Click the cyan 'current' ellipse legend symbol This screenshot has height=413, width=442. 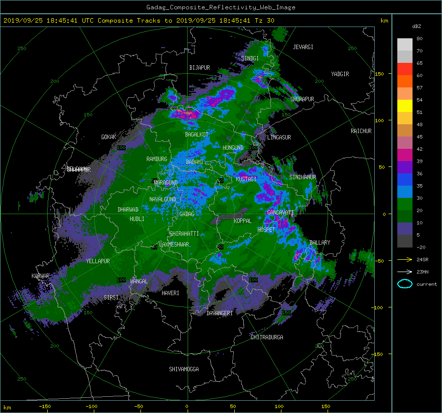click(x=405, y=284)
